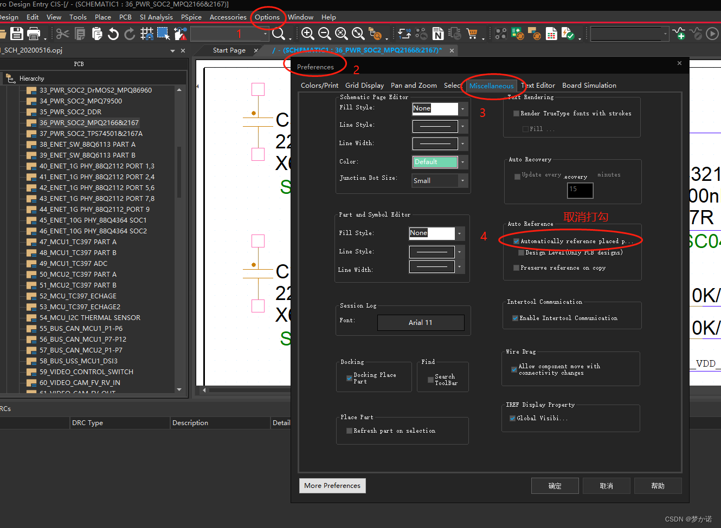Select the Zoom In tool

[x=308, y=33]
